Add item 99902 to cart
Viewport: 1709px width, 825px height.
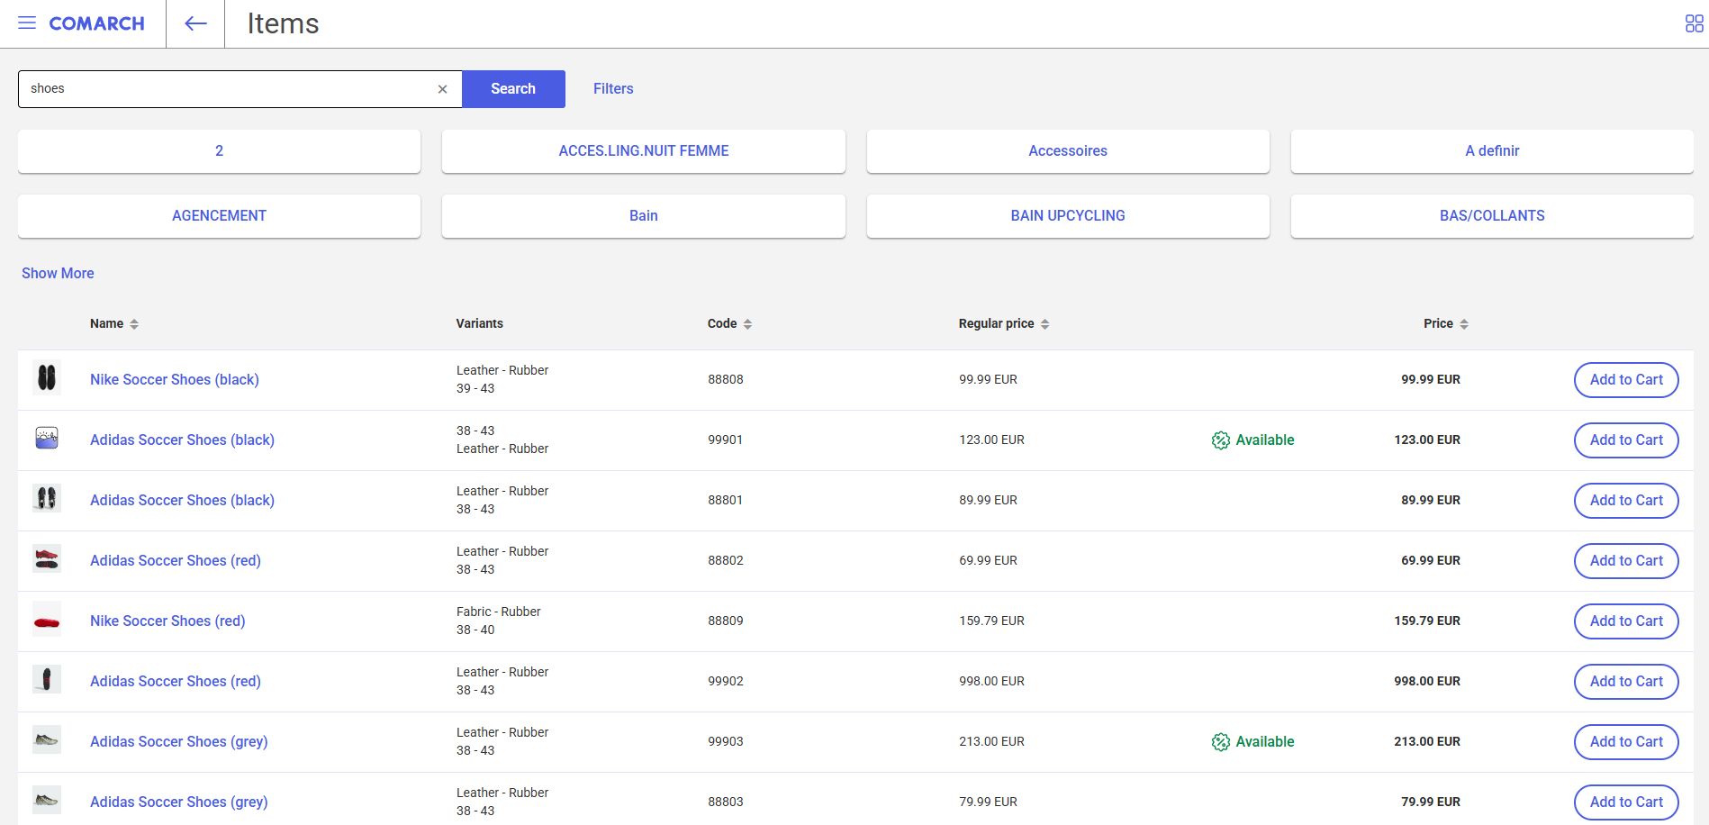pos(1626,681)
